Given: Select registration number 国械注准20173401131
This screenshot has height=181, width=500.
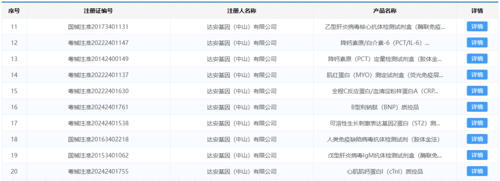Looking at the screenshot, I should [x=98, y=27].
